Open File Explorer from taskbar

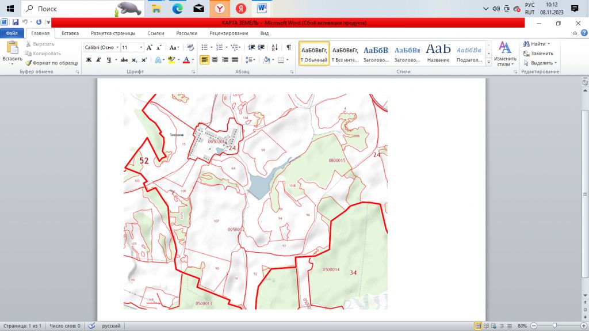(156, 8)
